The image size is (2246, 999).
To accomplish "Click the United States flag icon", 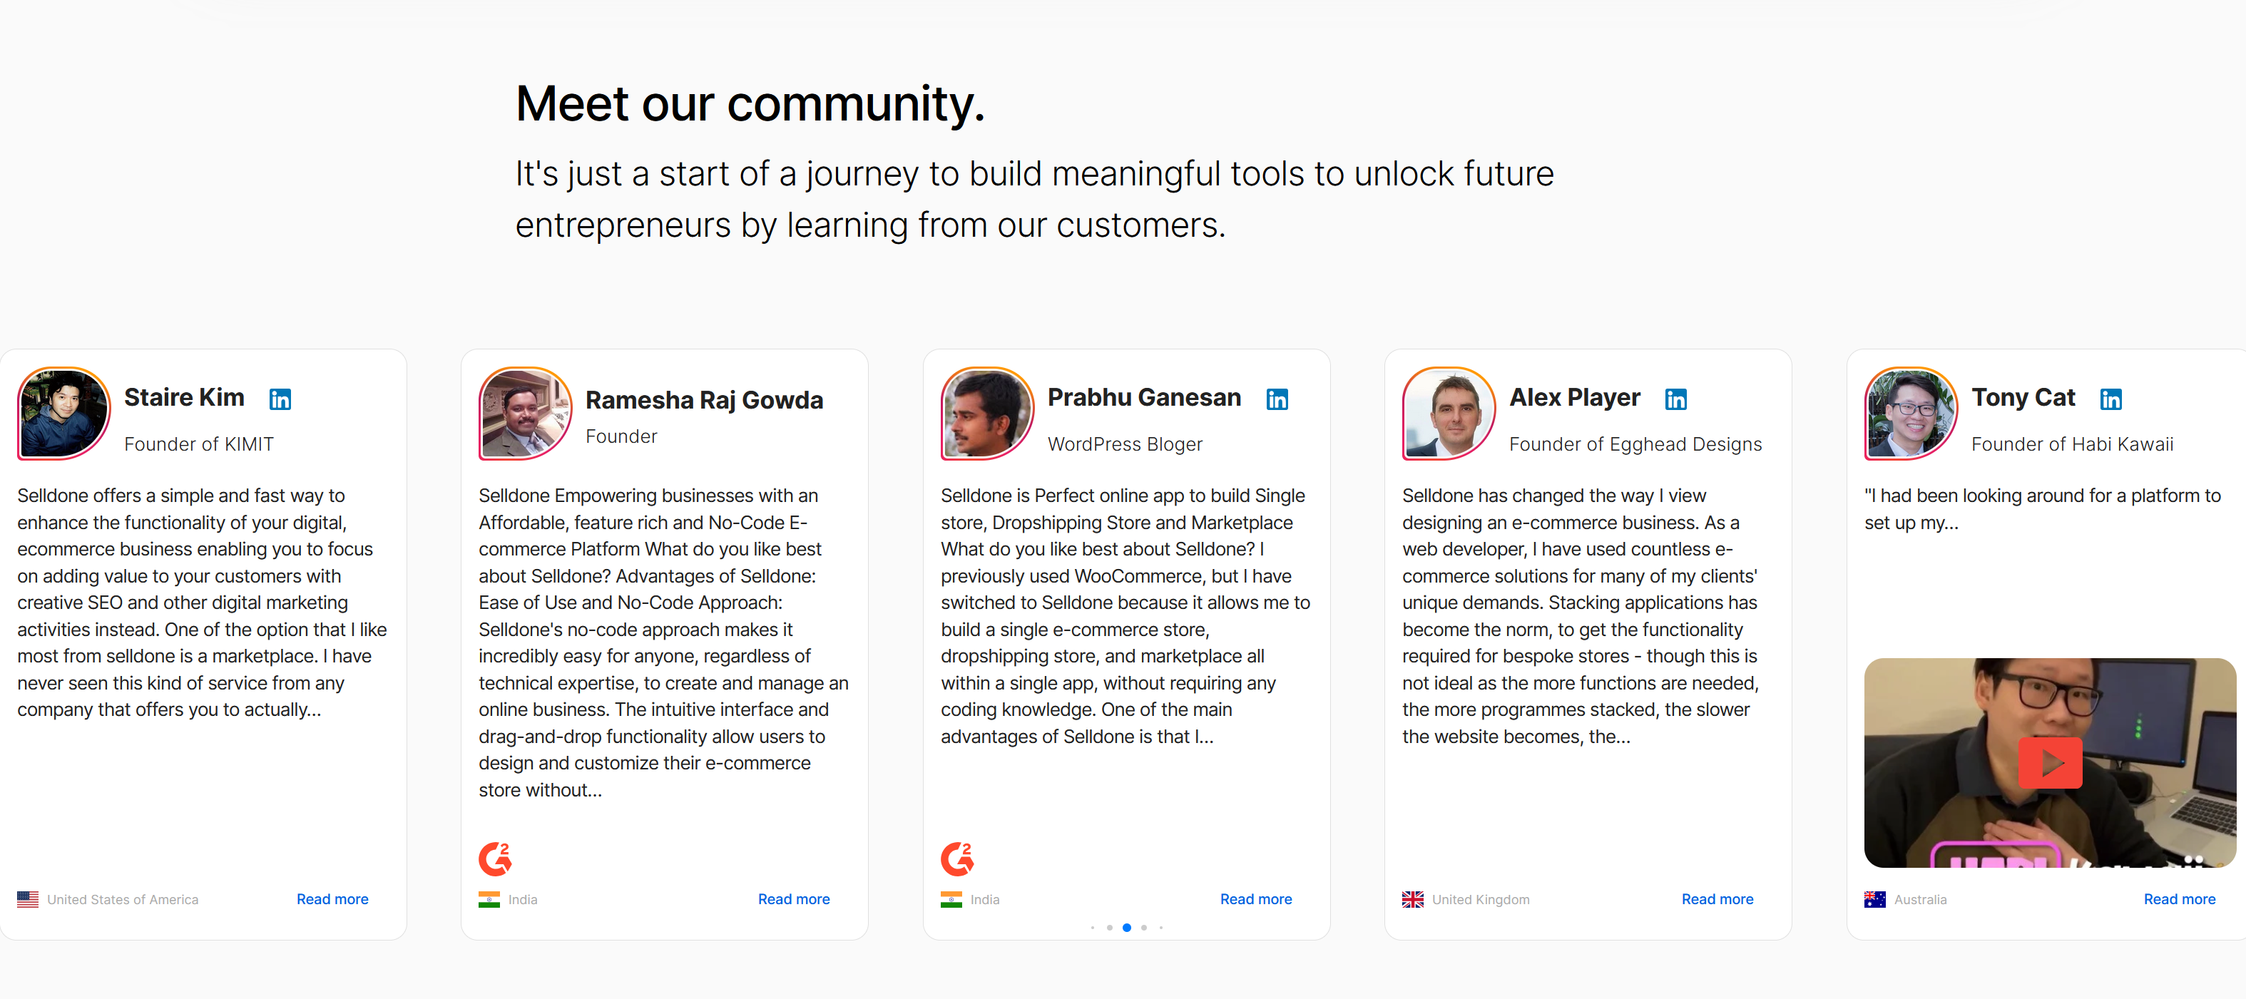I will 28,900.
